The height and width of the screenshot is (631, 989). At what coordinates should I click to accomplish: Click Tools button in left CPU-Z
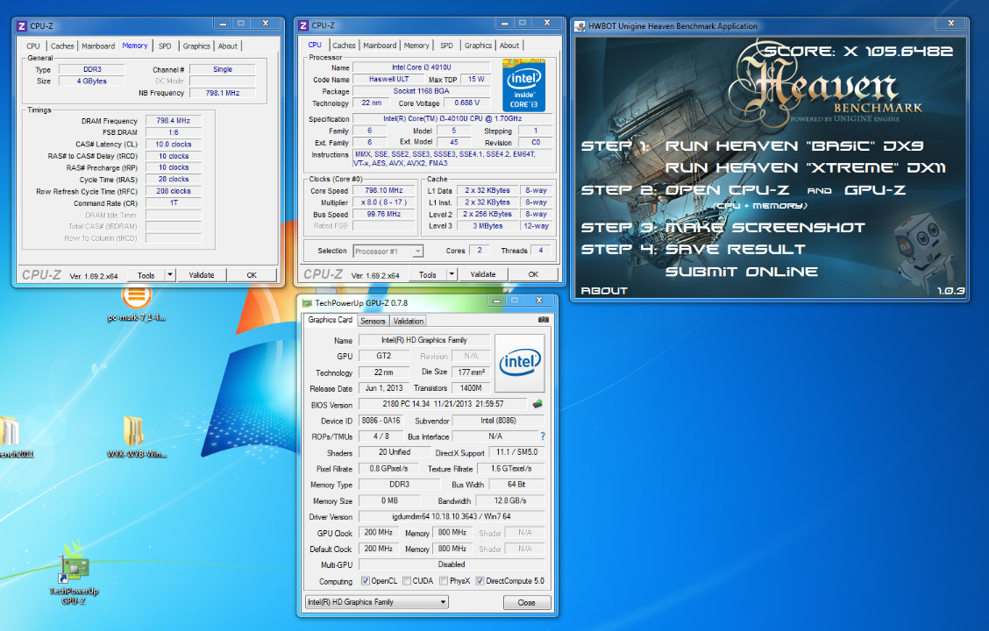[146, 275]
